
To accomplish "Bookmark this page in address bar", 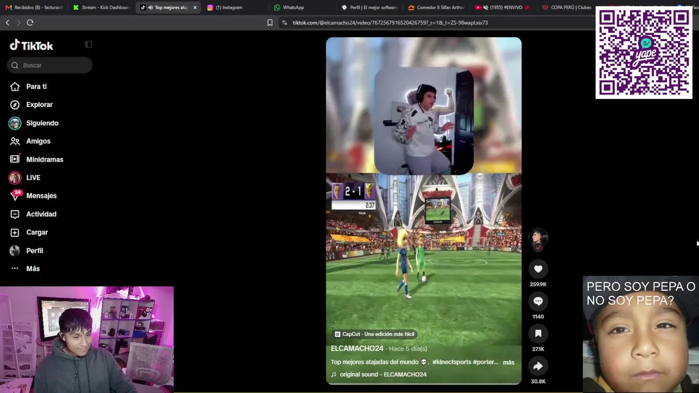I will coord(270,22).
